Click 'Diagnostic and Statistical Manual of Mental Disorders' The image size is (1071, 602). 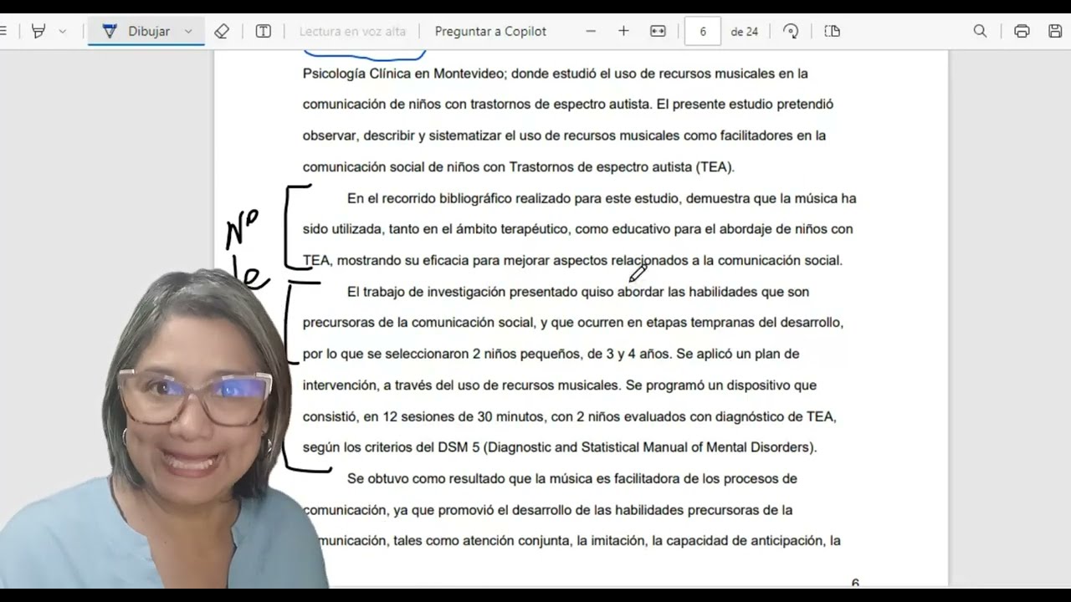coord(648,447)
